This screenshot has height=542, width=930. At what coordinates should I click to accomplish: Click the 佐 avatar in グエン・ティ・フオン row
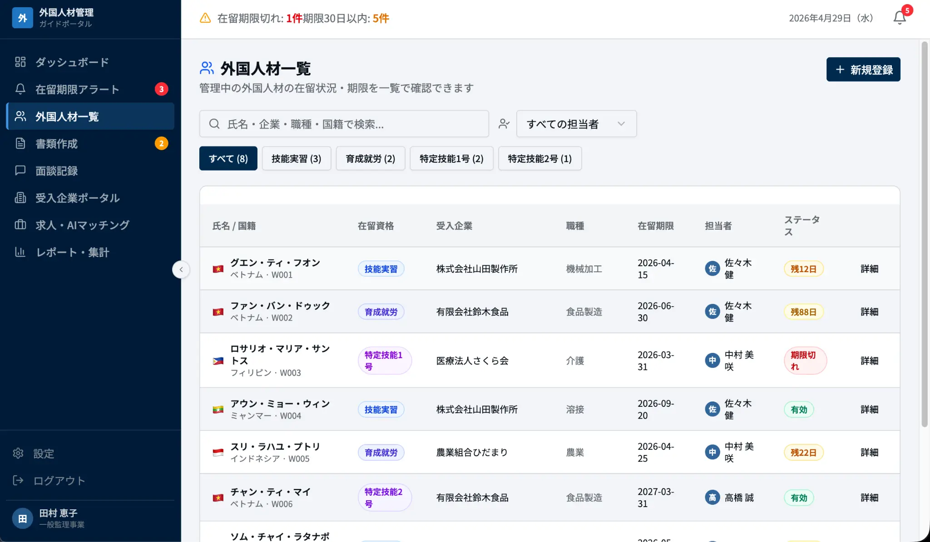point(712,269)
